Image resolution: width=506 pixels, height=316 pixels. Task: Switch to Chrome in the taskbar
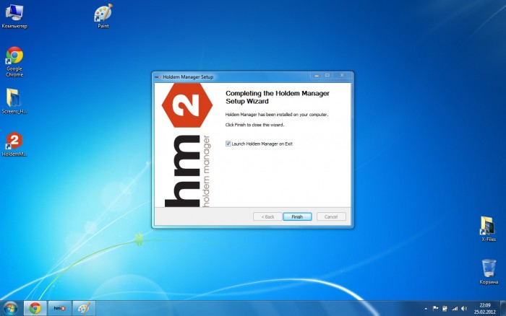click(35, 308)
